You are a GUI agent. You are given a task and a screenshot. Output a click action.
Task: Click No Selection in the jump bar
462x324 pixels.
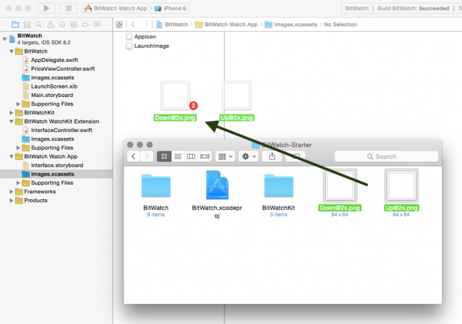(x=341, y=24)
